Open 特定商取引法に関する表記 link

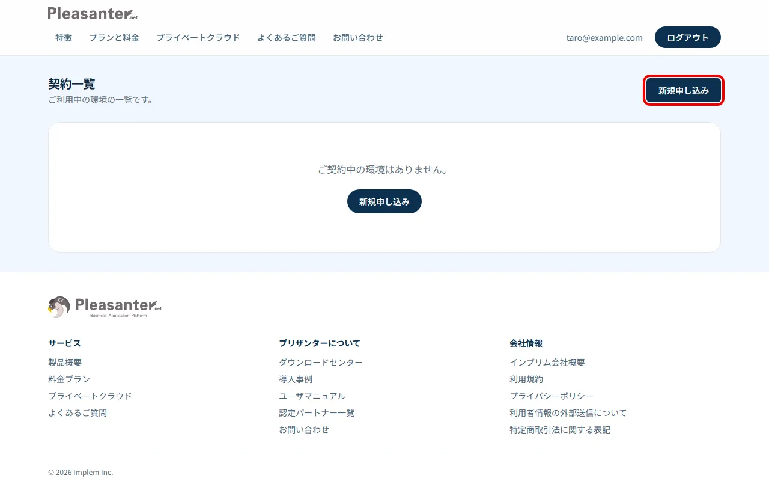pyautogui.click(x=560, y=430)
